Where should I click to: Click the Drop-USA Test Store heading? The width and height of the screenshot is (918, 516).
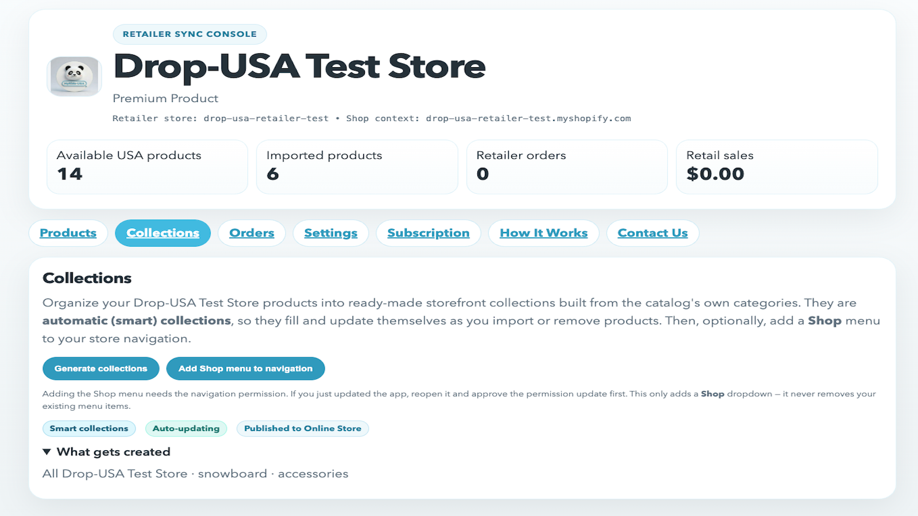tap(299, 67)
